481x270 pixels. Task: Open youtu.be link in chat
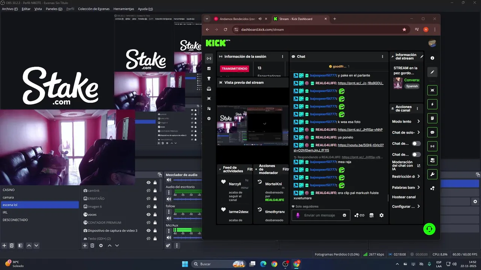click(339, 148)
